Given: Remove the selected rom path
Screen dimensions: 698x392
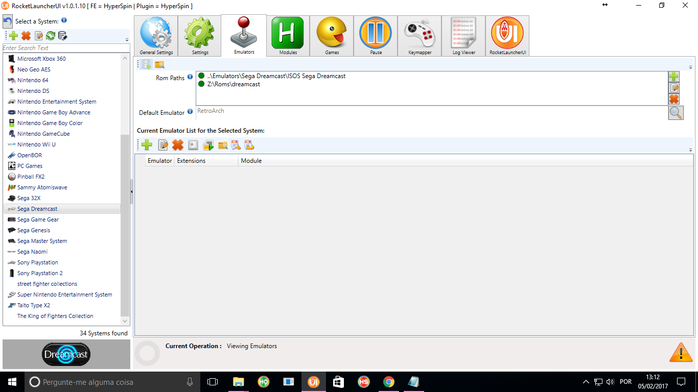Looking at the screenshot, I should pos(674,99).
